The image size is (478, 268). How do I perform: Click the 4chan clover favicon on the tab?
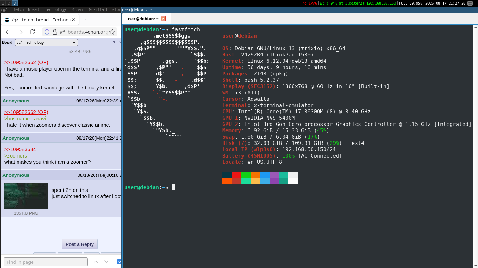click(x=7, y=20)
